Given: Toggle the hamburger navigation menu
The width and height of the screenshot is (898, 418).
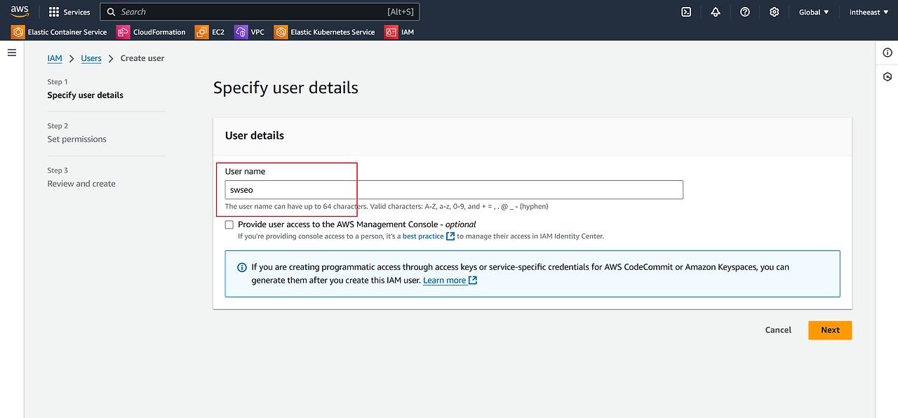Looking at the screenshot, I should pos(12,53).
